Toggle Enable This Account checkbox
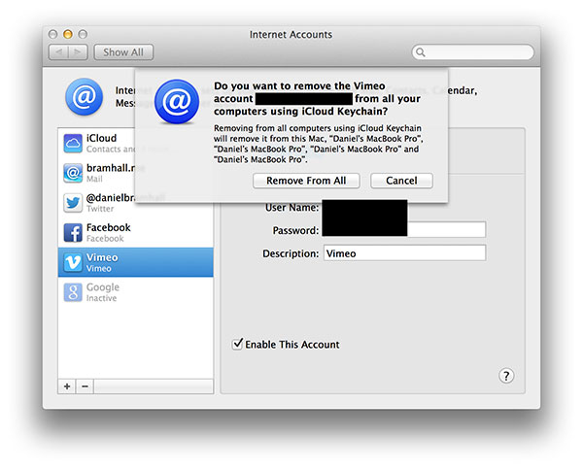Viewport: 583px width, 468px height. (x=237, y=344)
